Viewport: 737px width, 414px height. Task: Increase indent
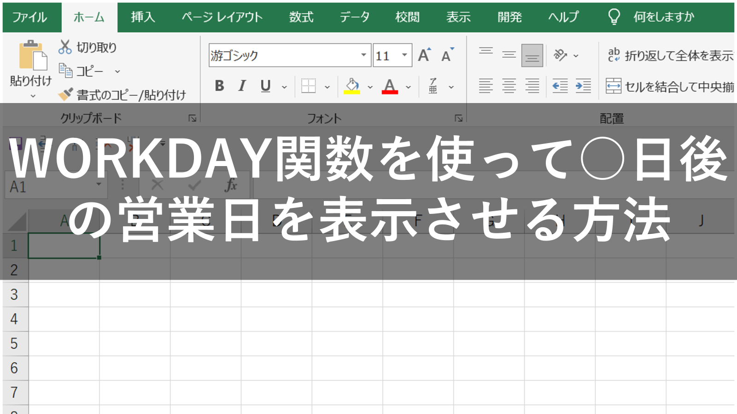point(583,86)
